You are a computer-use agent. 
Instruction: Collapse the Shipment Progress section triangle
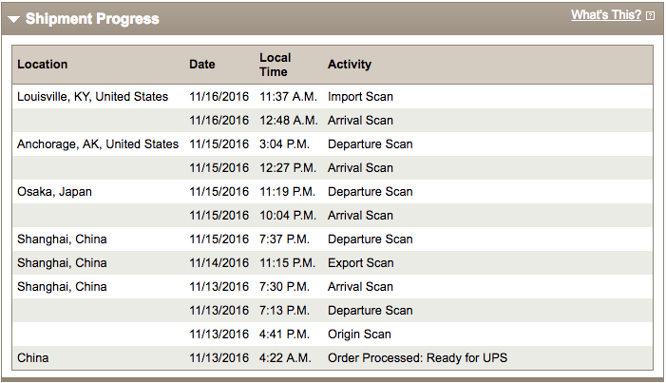click(x=13, y=19)
